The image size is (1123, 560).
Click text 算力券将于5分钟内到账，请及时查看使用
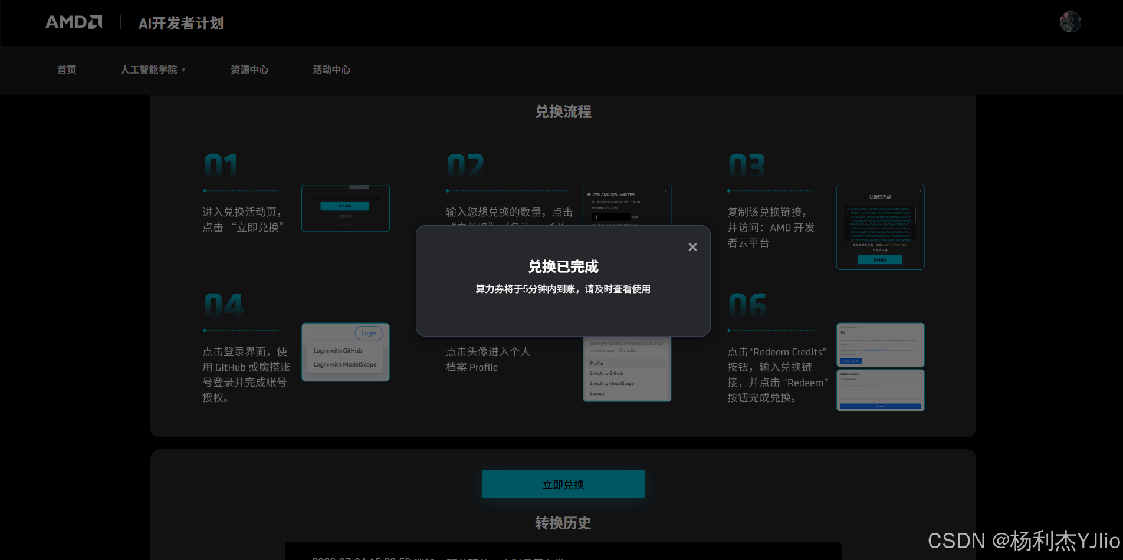tap(563, 289)
